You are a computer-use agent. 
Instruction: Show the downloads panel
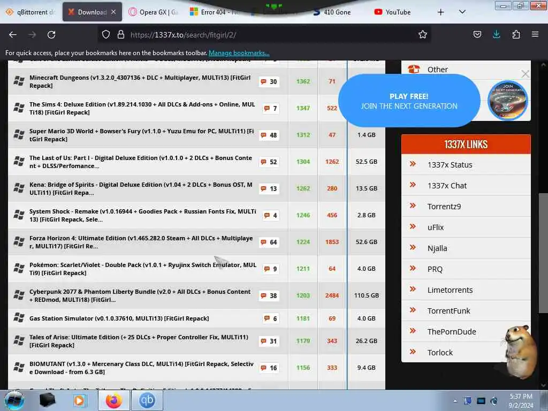[x=496, y=35]
